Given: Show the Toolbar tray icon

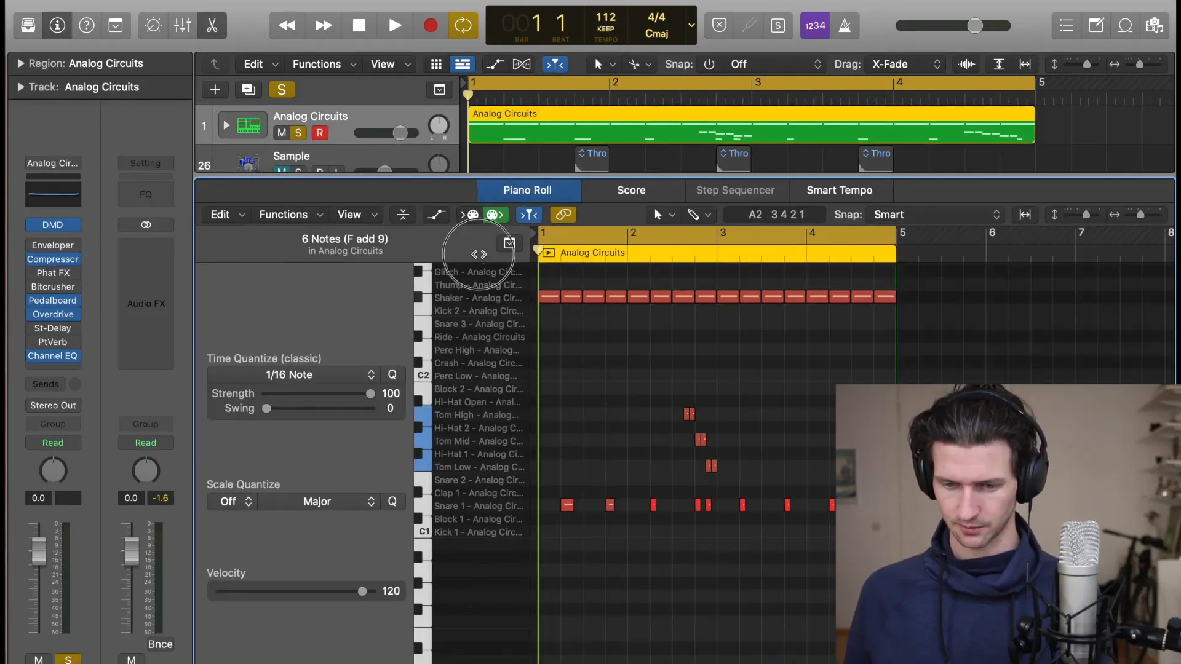Looking at the screenshot, I should (116, 25).
